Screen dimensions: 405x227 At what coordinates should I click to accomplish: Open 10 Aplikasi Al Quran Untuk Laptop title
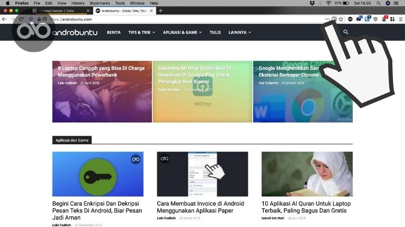click(x=306, y=207)
